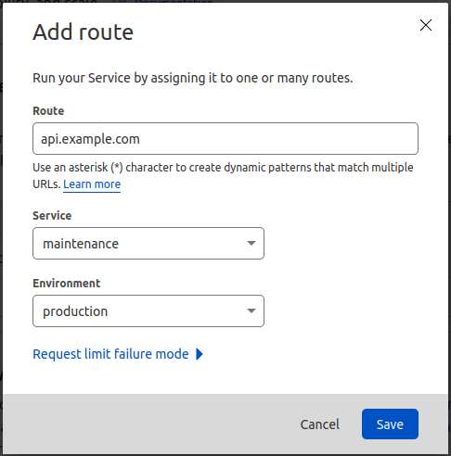The image size is (451, 456).
Task: Click the Add route dialog title
Action: (x=83, y=32)
